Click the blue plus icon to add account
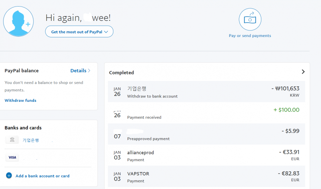This screenshot has width=321, height=189. [9, 175]
